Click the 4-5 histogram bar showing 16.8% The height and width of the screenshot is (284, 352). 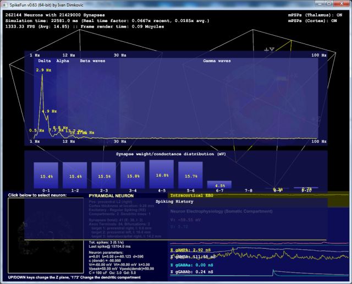[x=162, y=174]
